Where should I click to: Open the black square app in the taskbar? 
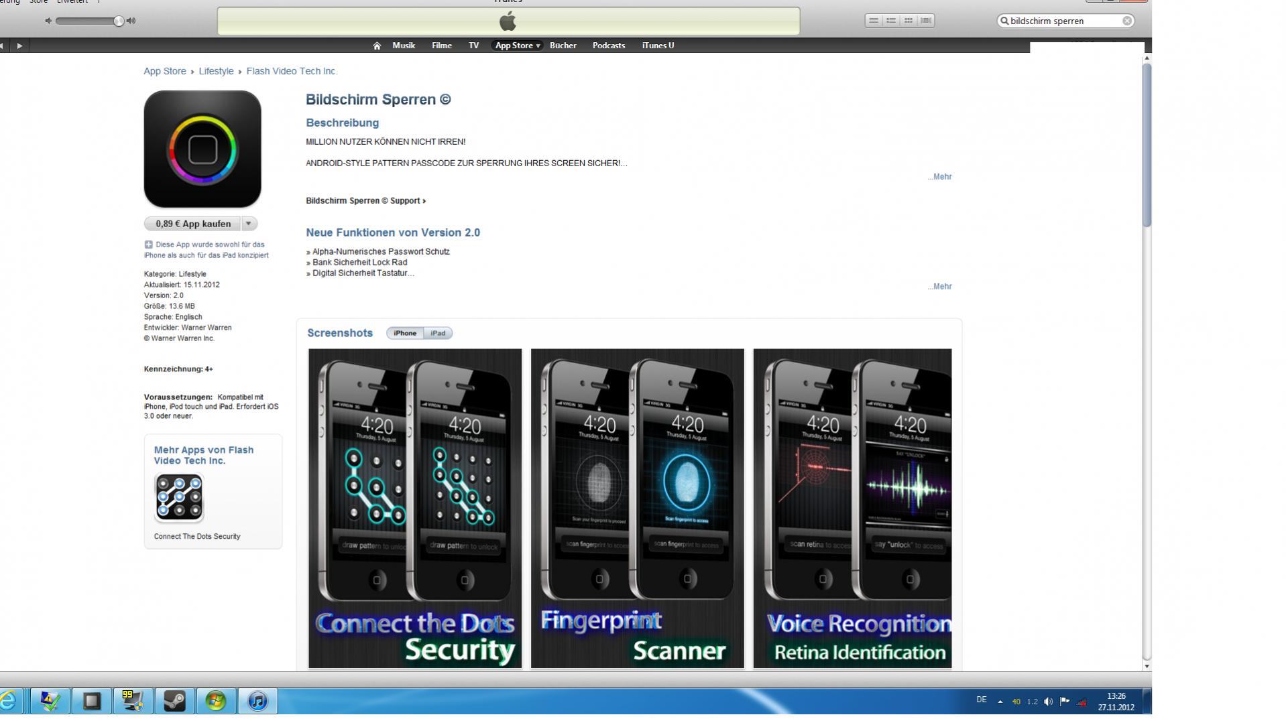91,701
